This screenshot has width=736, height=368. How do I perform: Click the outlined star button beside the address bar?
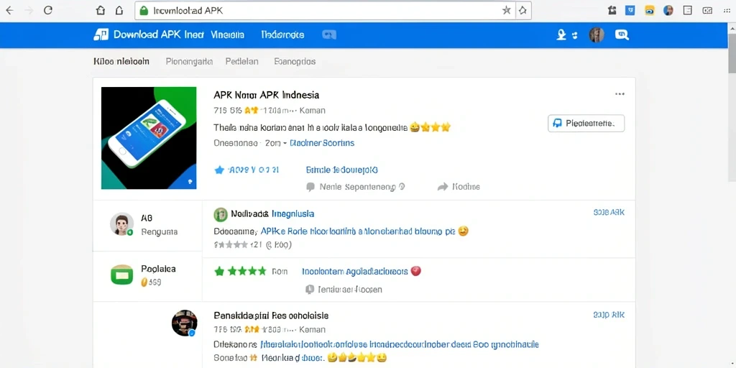point(523,10)
